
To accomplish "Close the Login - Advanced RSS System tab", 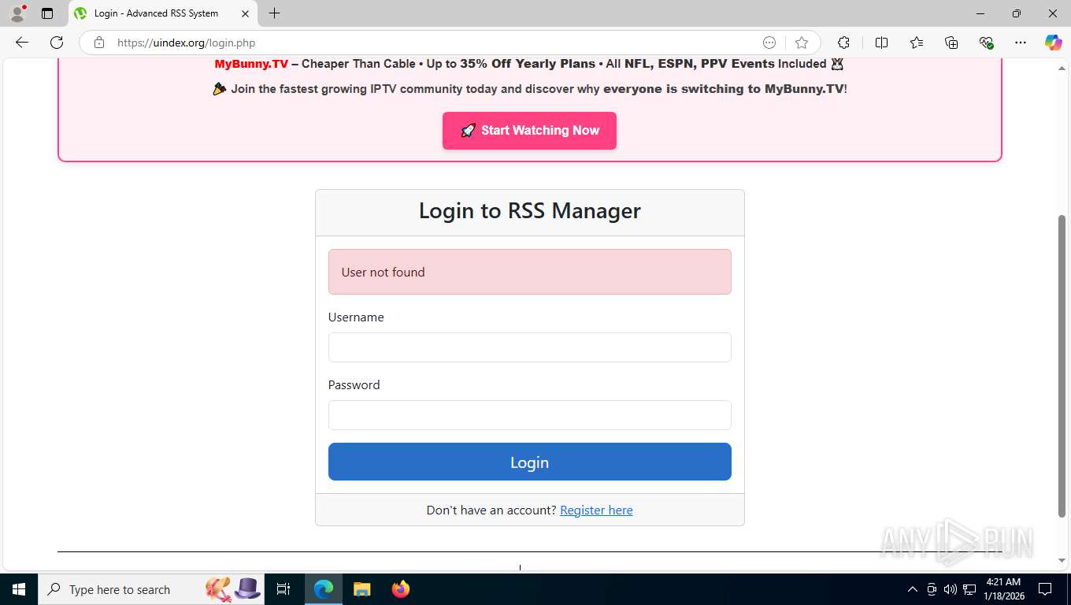I will click(245, 13).
